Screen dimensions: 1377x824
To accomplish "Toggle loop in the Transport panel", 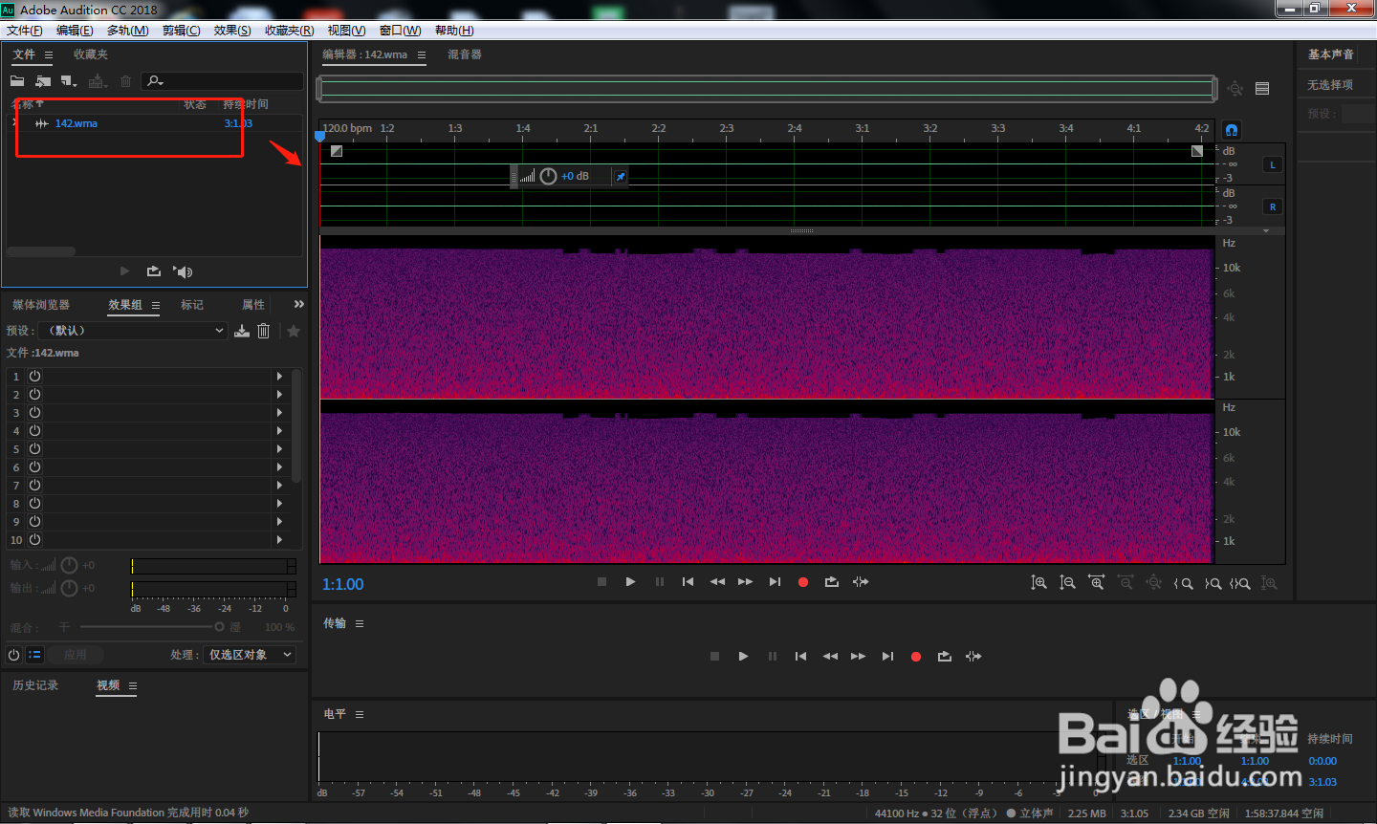I will pos(945,656).
